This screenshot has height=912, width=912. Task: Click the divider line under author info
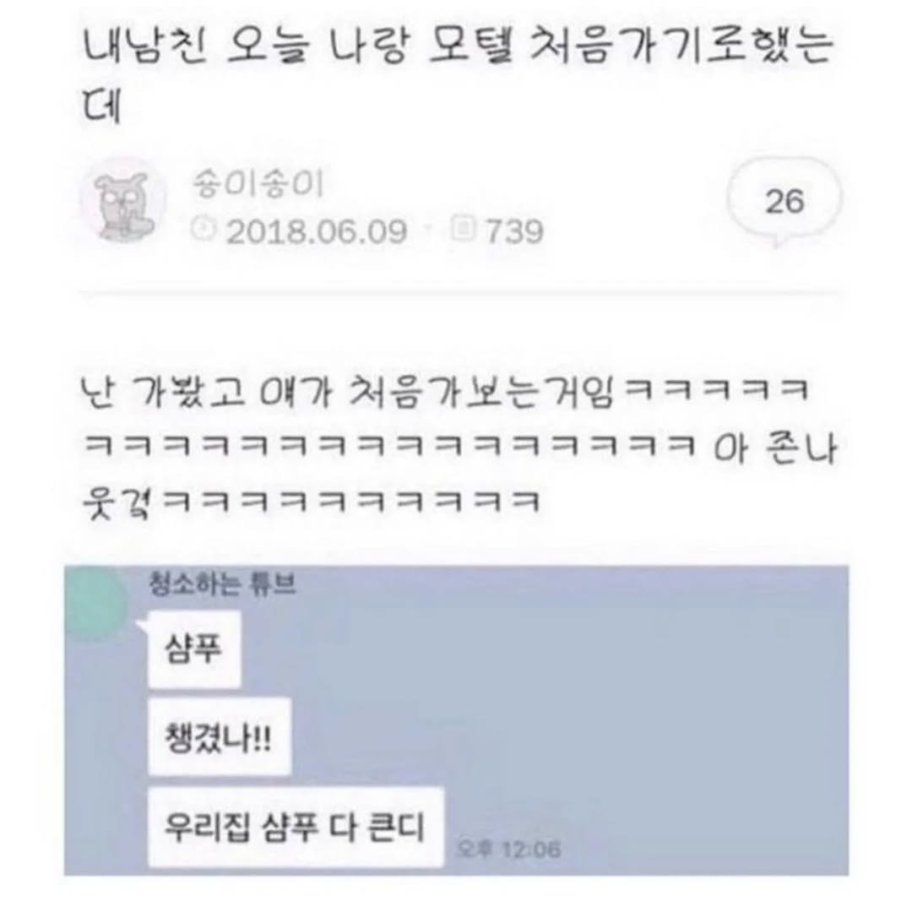tap(459, 294)
